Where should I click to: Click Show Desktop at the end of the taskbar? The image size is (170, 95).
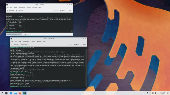[168, 93]
